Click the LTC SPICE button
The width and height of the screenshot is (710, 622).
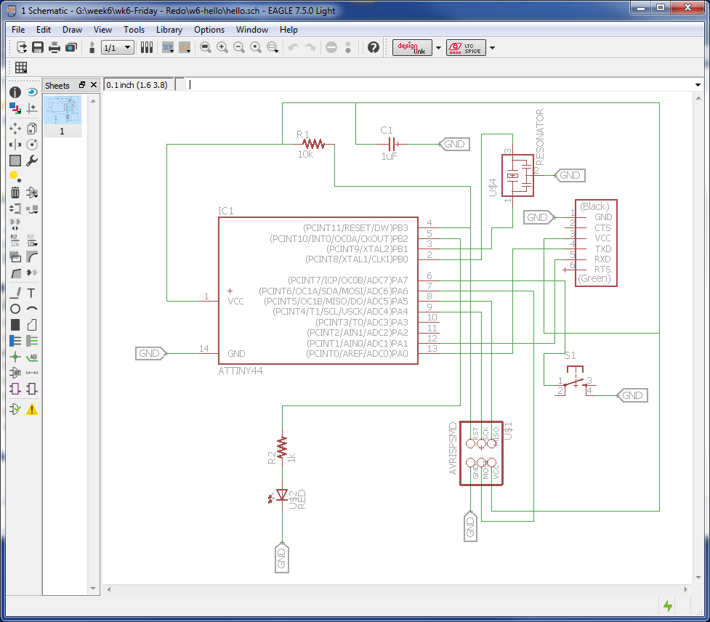pos(466,47)
